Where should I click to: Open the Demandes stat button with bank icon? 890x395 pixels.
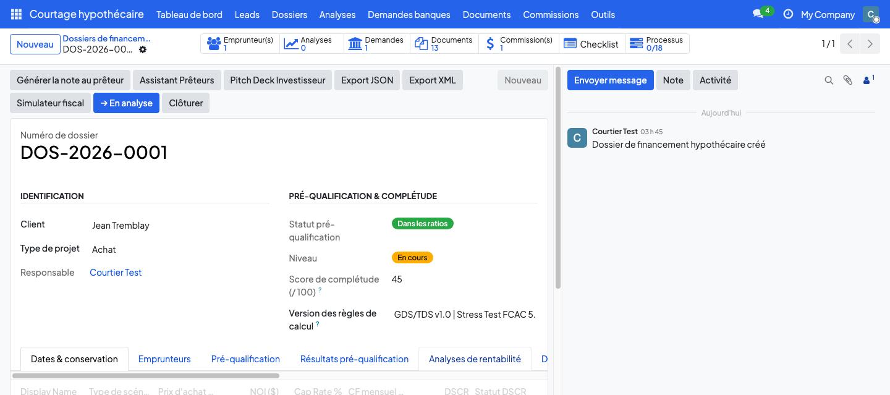coord(376,44)
